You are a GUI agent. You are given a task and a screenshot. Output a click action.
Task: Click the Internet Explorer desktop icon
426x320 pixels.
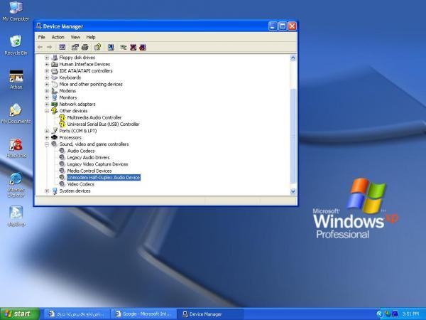(16, 185)
